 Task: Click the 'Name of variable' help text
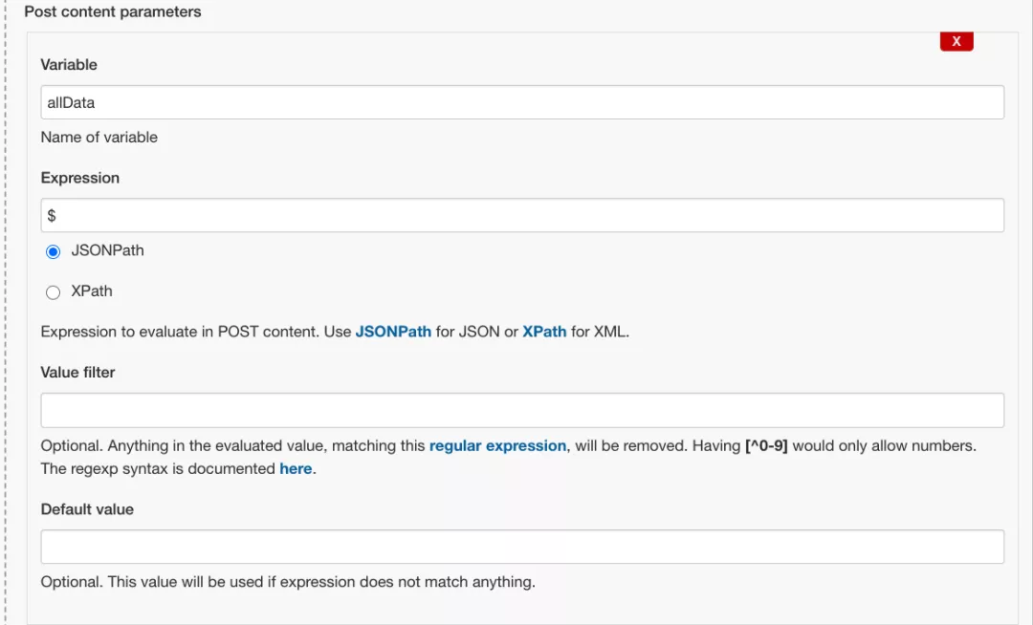click(x=99, y=138)
